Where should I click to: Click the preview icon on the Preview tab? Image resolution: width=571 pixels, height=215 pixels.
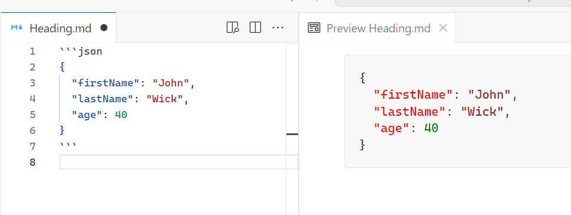314,28
